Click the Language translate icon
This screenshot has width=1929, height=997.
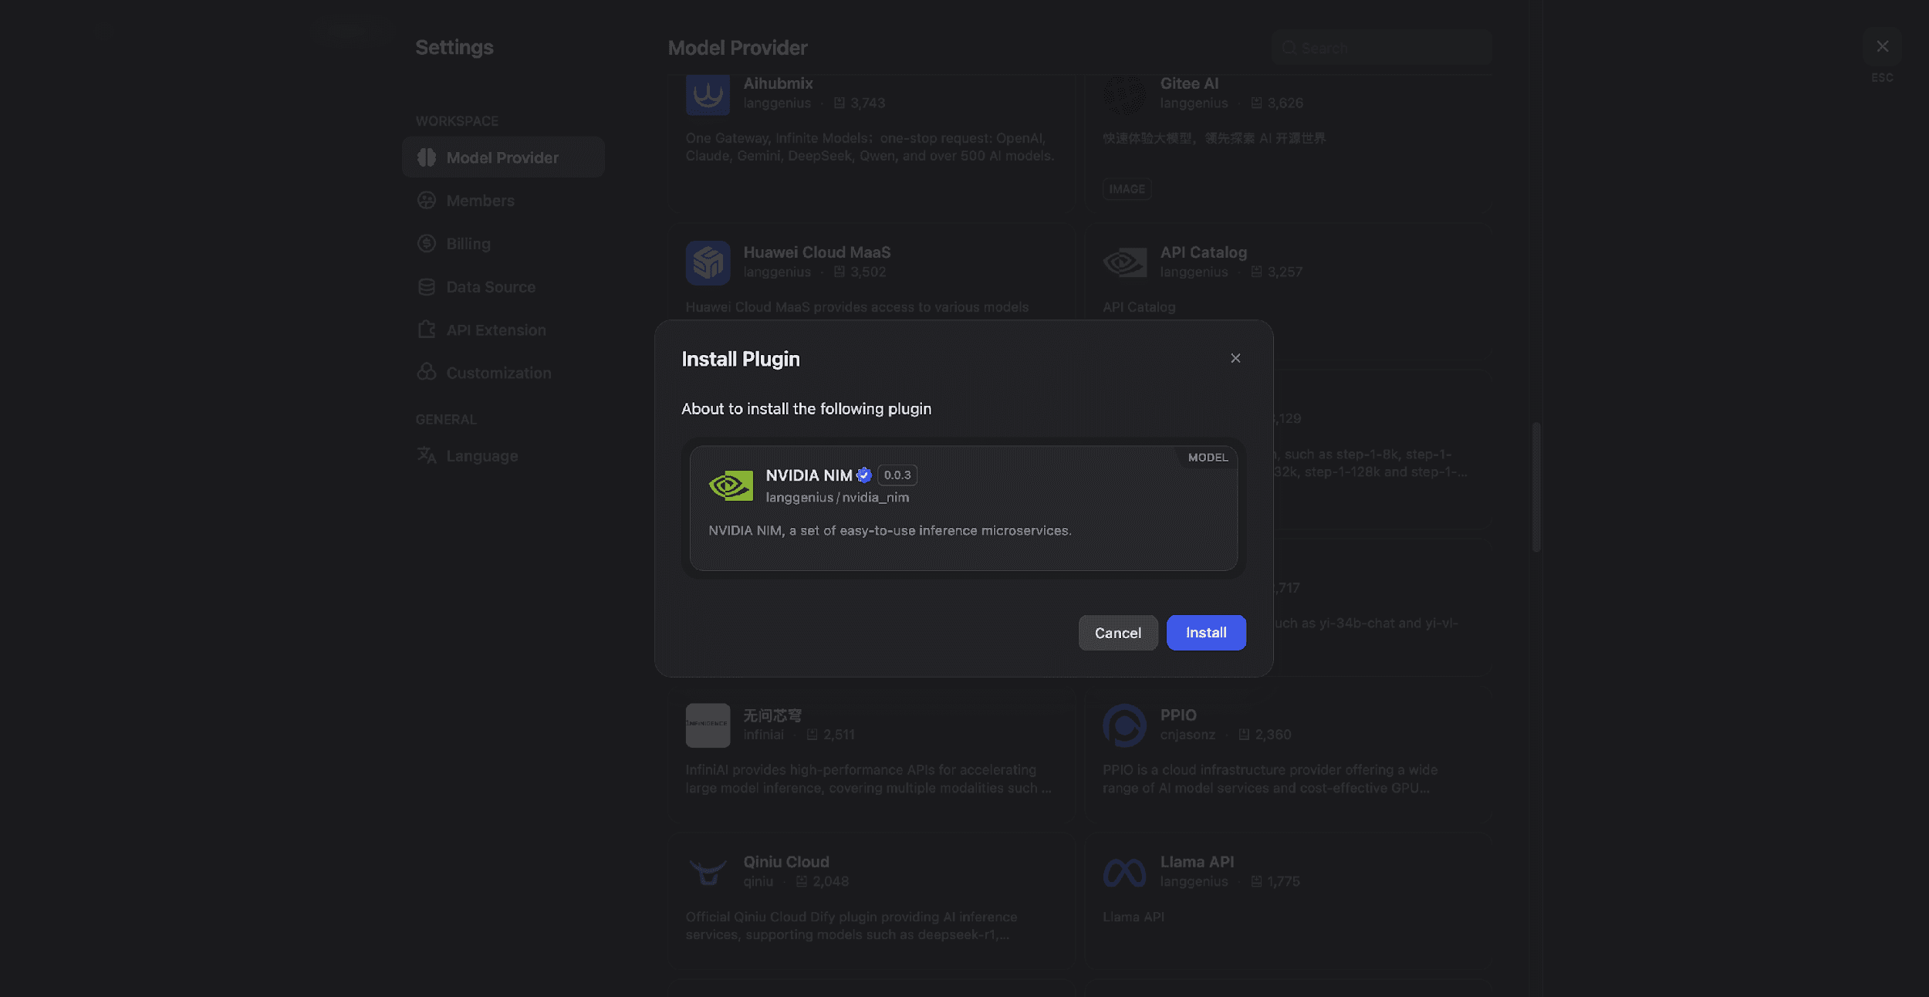426,455
